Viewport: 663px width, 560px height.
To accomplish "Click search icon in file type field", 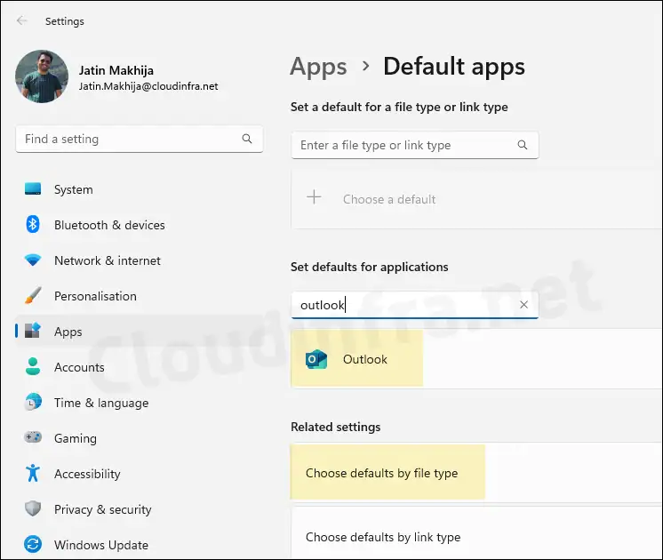I will point(523,145).
